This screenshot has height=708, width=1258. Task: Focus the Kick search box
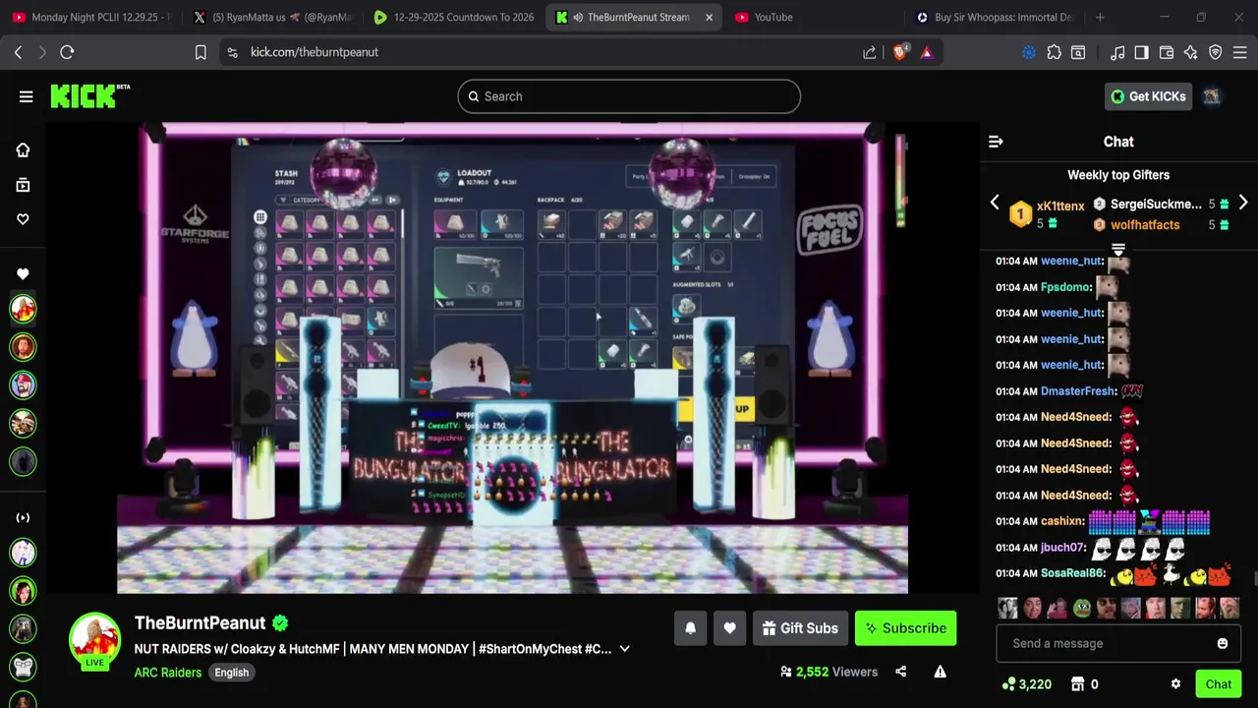click(629, 96)
